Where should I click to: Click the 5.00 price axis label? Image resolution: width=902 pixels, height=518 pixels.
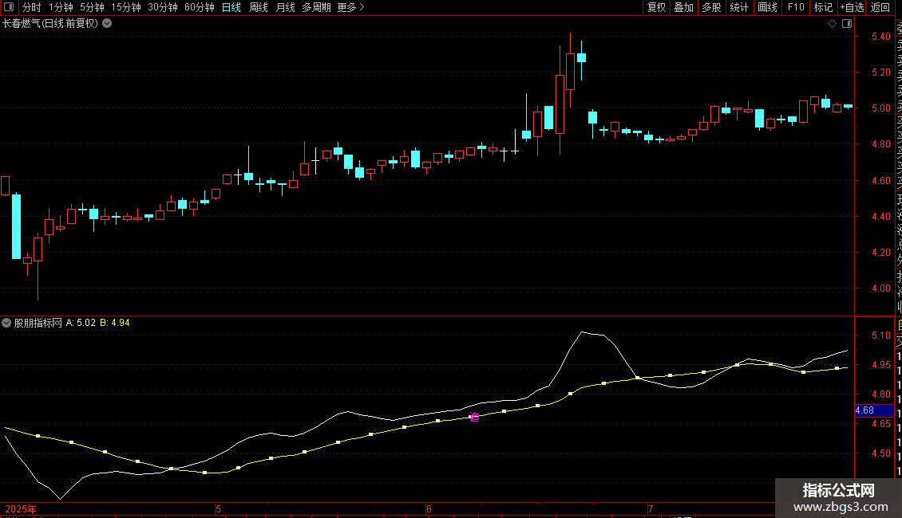point(880,108)
